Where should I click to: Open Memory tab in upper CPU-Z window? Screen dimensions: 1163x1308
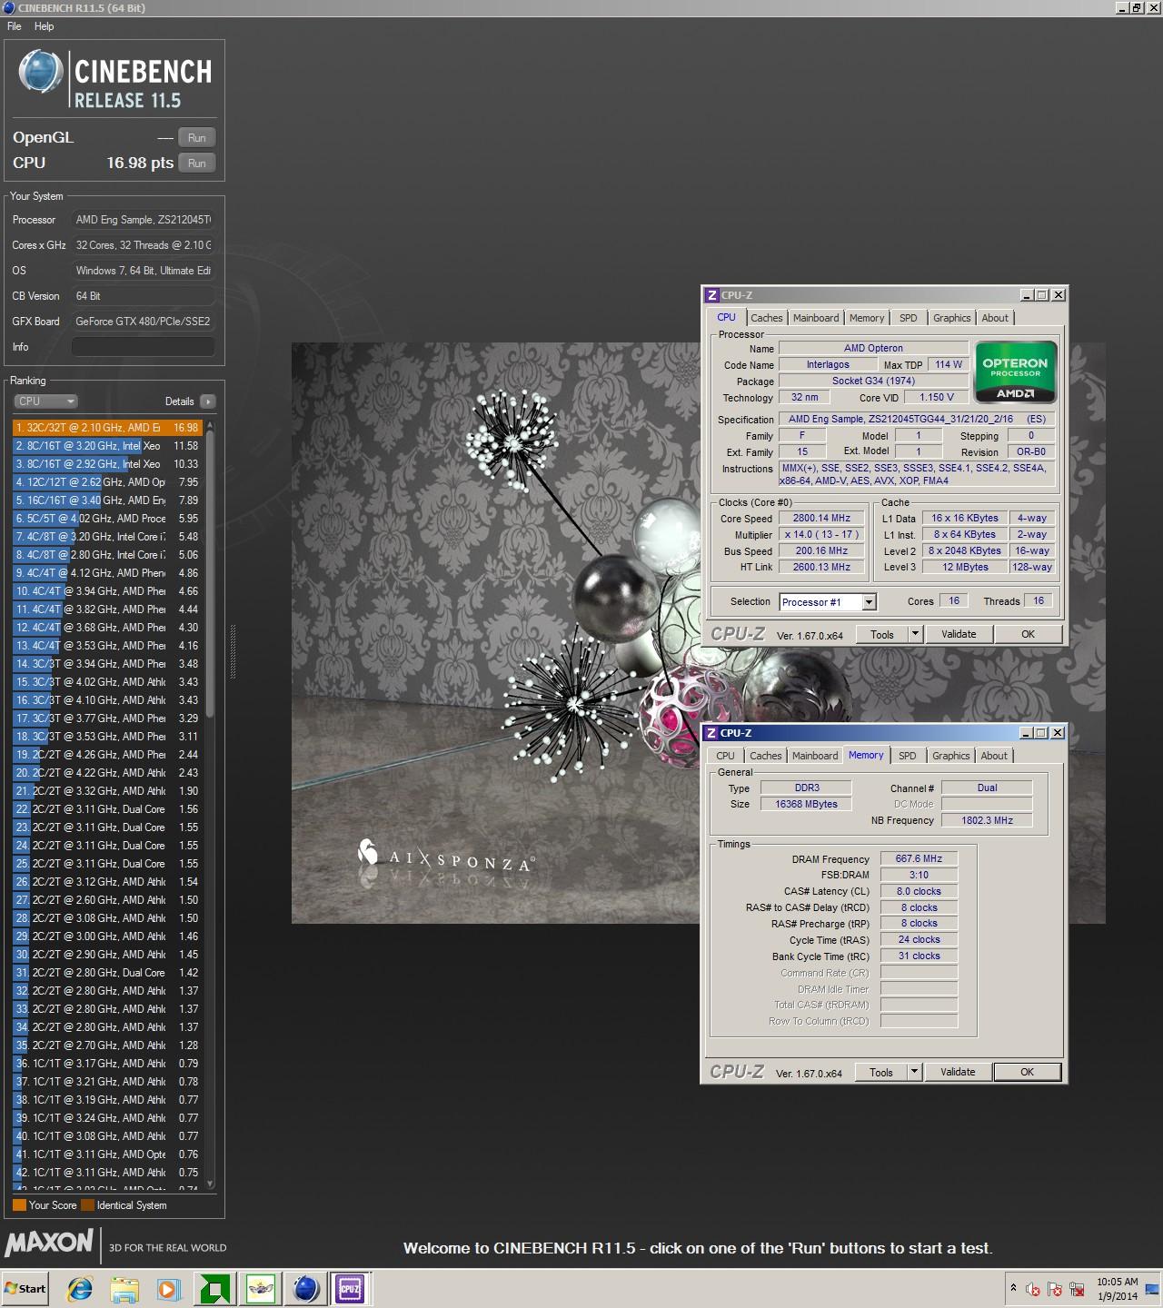(867, 318)
